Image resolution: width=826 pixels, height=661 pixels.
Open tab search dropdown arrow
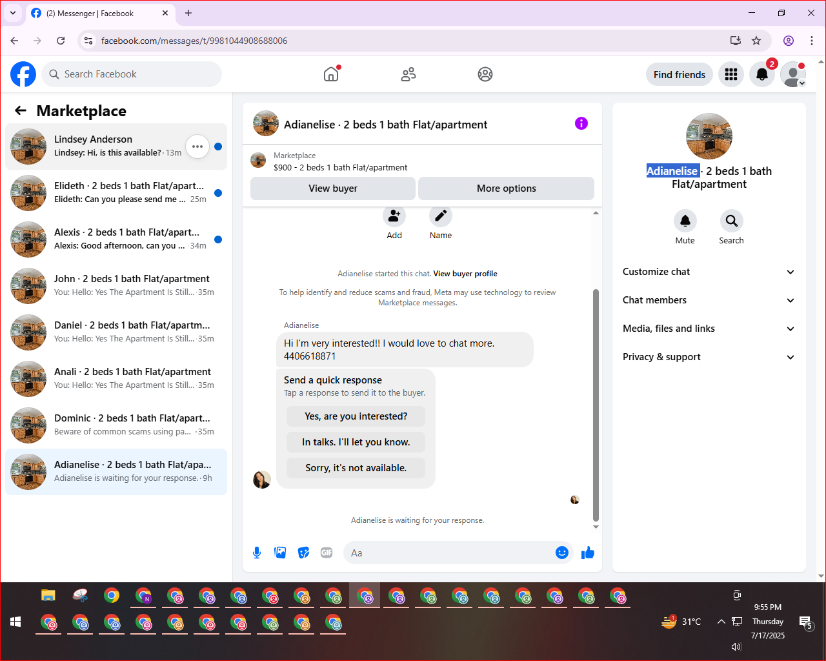click(13, 13)
